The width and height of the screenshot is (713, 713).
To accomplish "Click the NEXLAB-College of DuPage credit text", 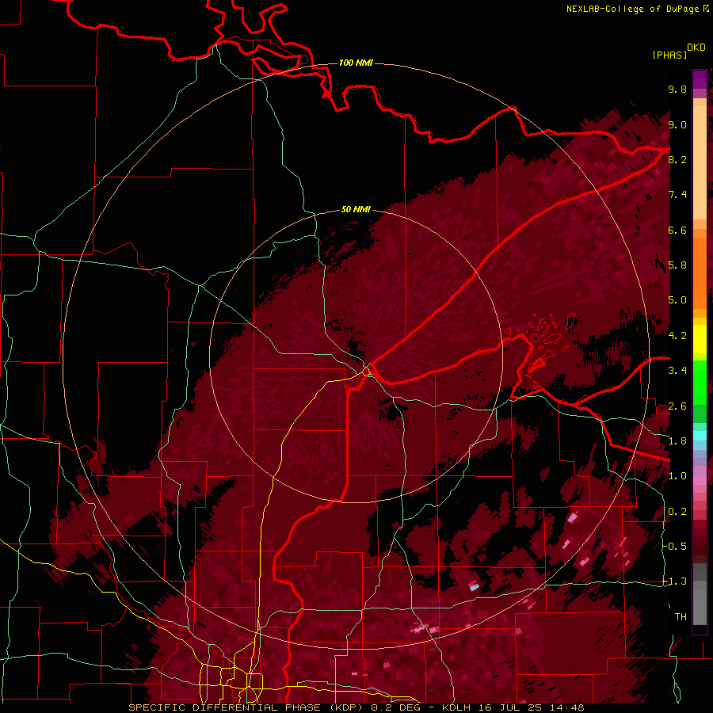I will point(632,9).
